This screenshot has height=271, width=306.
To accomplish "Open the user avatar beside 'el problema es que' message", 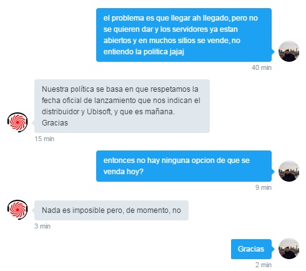I will pos(289,51).
